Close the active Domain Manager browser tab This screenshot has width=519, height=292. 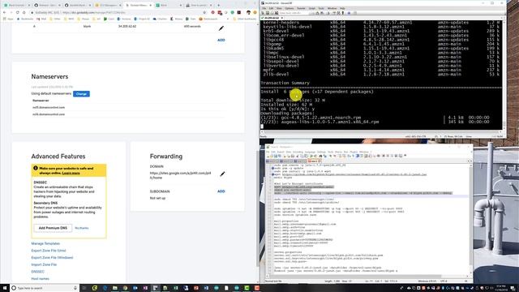[x=151, y=6]
